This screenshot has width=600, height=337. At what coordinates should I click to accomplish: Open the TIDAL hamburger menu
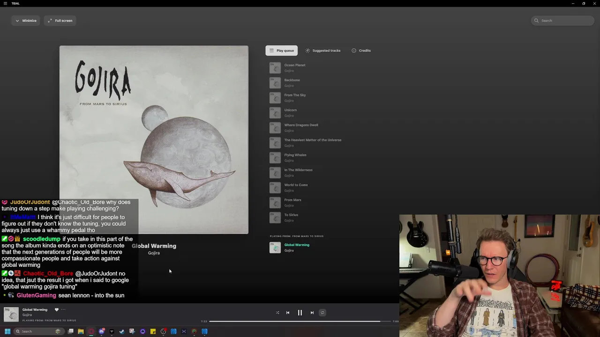pos(5,3)
